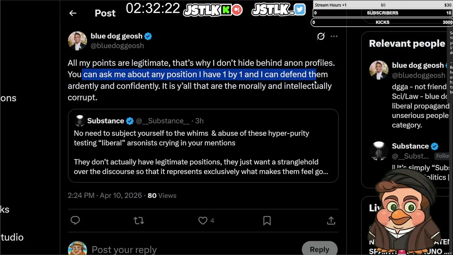This screenshot has height=255, width=453.
Task: Click the Grok icon on post
Action: coord(321,36)
